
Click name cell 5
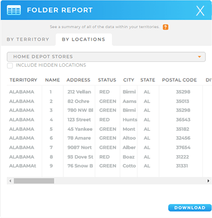point(51,129)
